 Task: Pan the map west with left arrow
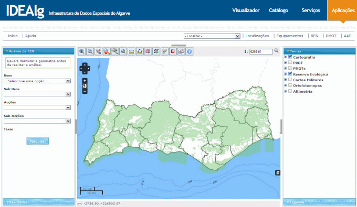pyautogui.click(x=81, y=69)
